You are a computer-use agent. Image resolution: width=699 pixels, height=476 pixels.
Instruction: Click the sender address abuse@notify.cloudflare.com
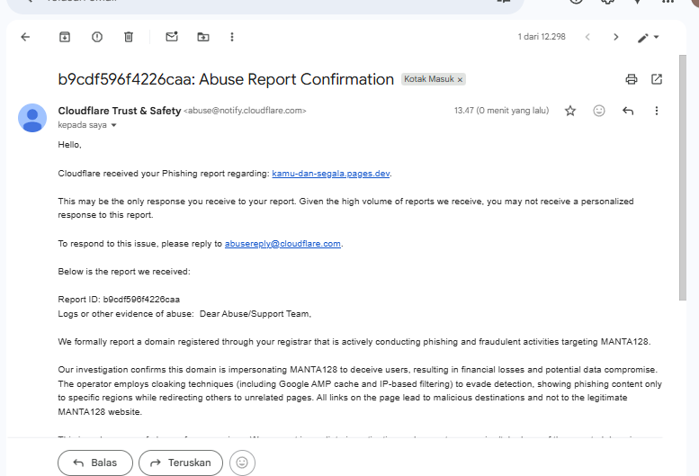coord(246,111)
